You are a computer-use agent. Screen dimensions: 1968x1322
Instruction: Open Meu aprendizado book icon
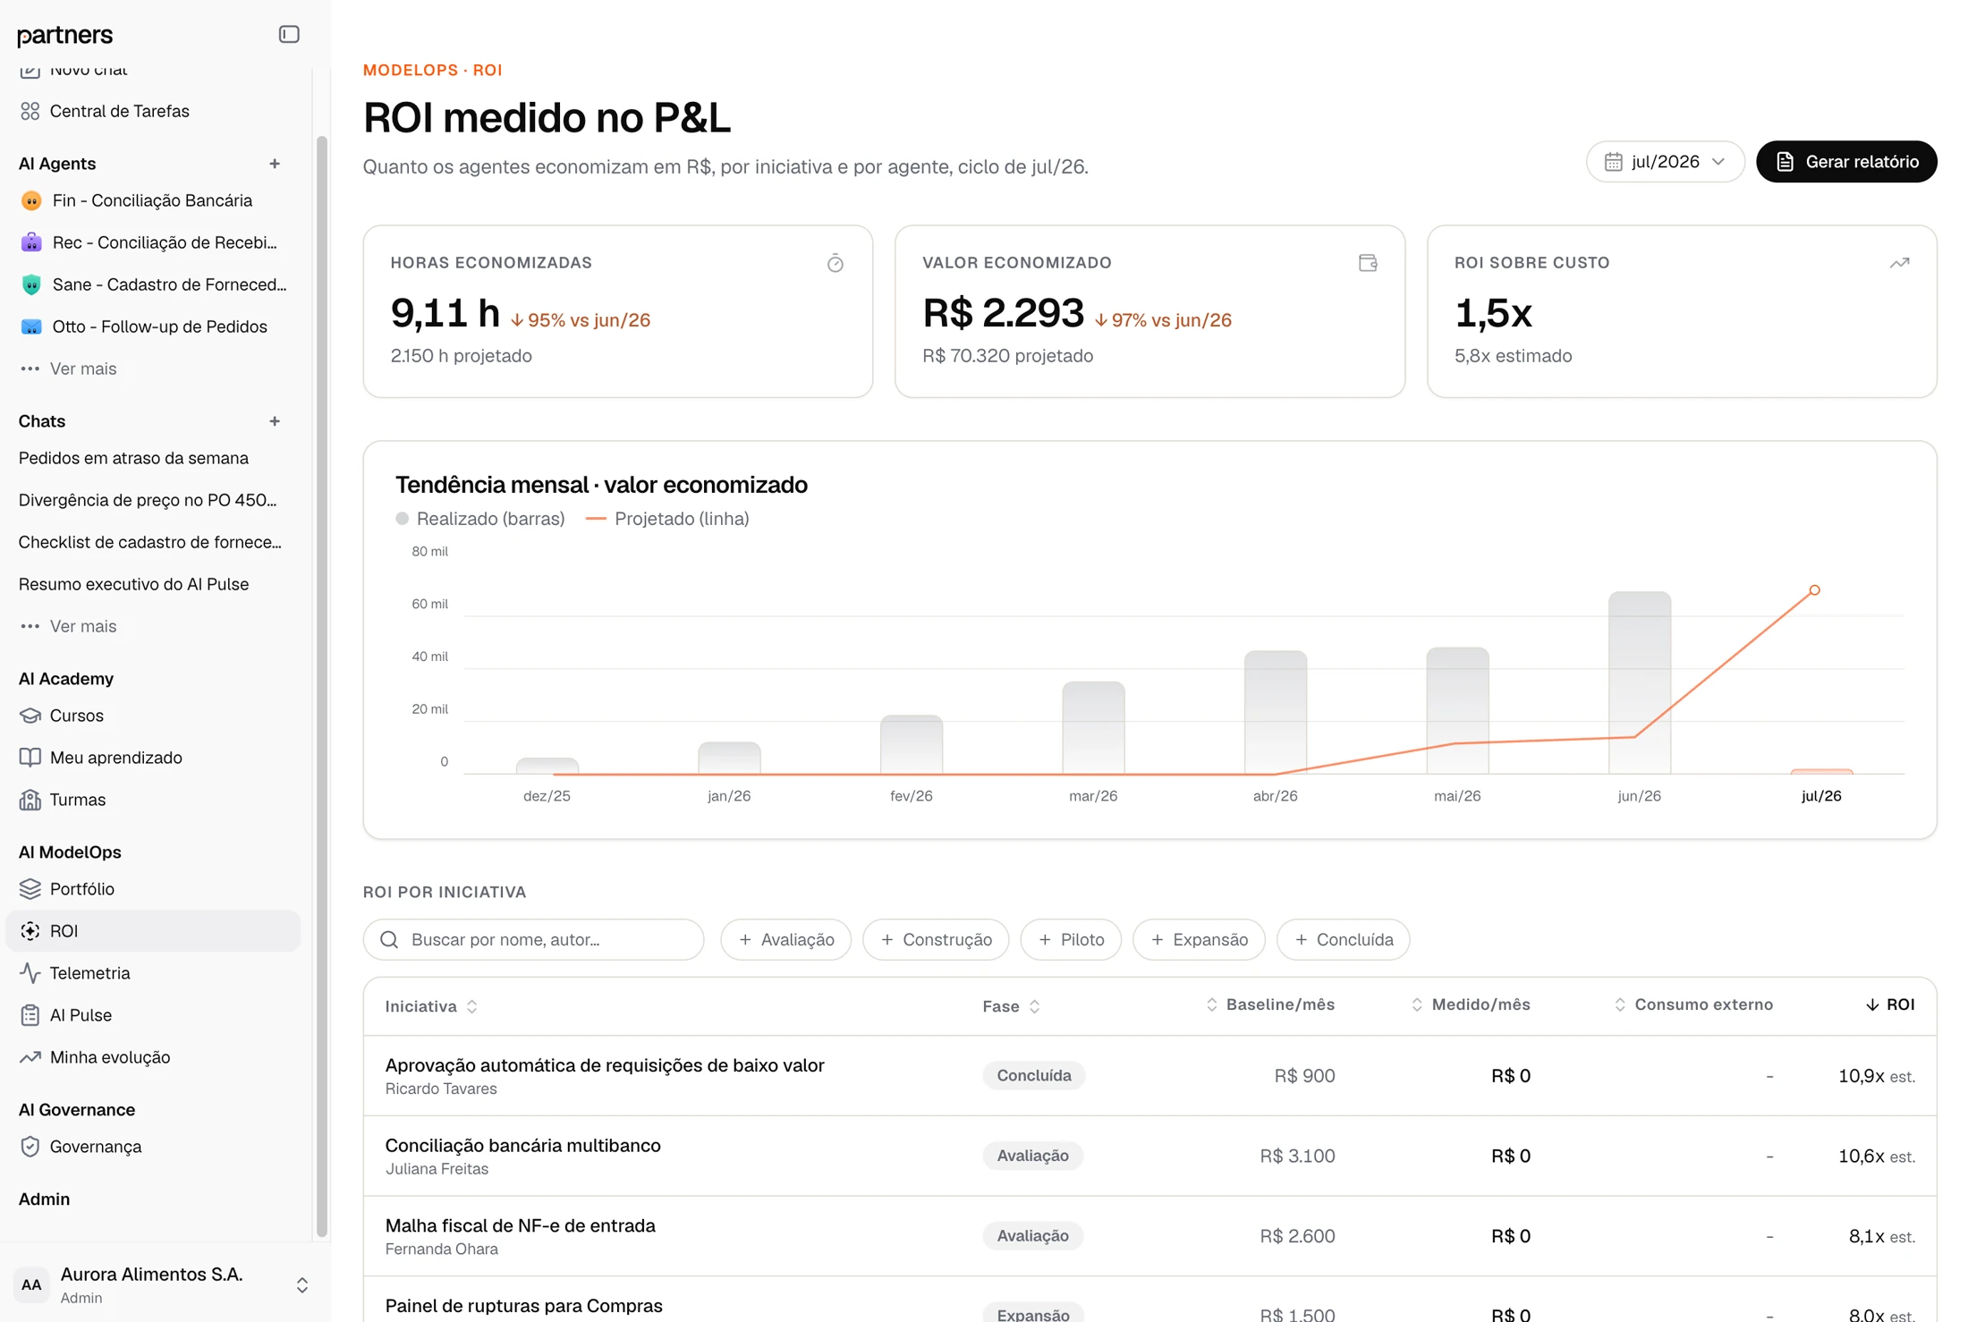pos(30,758)
